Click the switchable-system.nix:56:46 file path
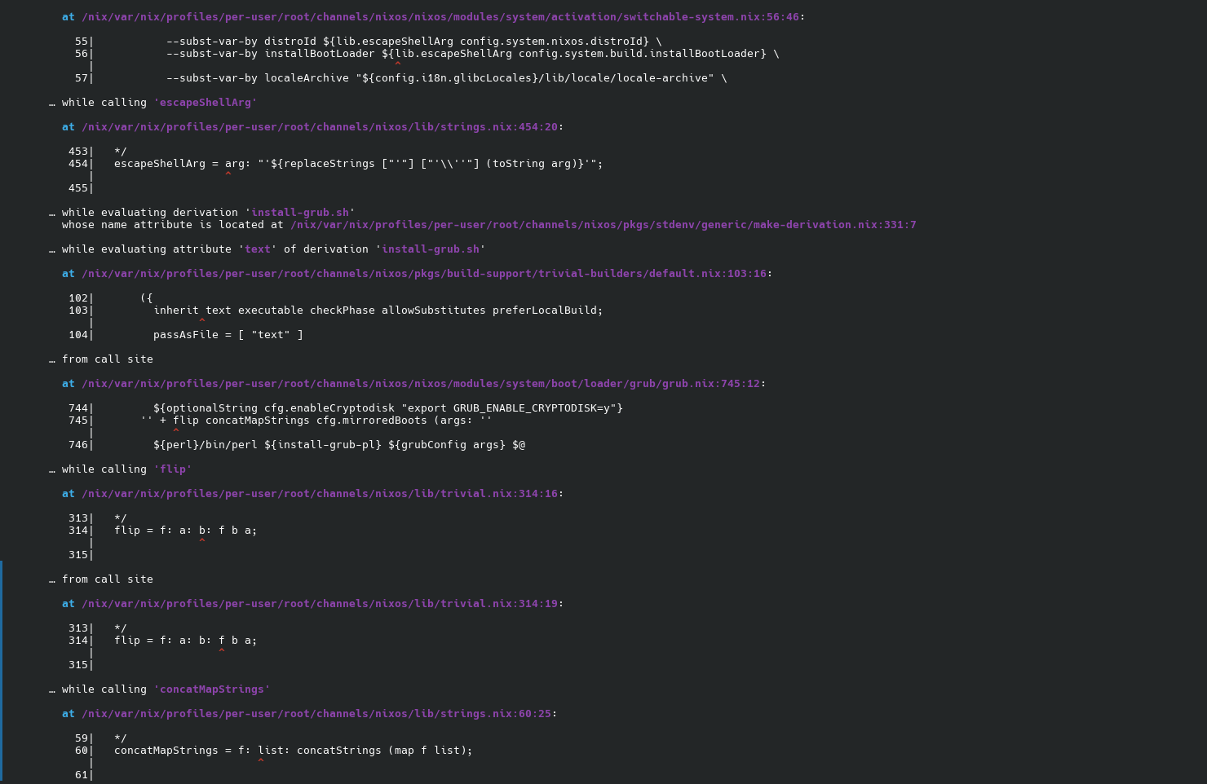Image resolution: width=1207 pixels, height=784 pixels. pos(440,16)
